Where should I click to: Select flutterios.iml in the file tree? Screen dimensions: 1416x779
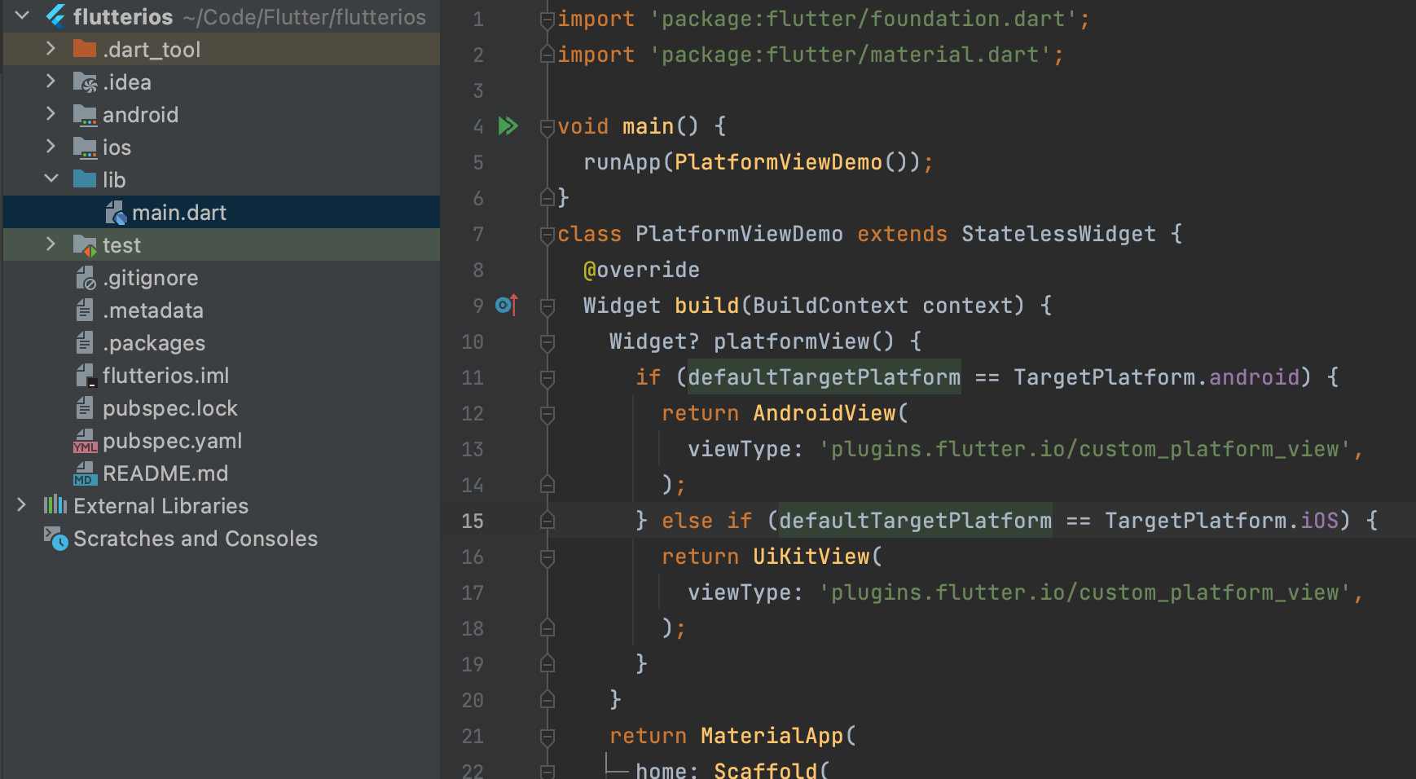pyautogui.click(x=165, y=376)
